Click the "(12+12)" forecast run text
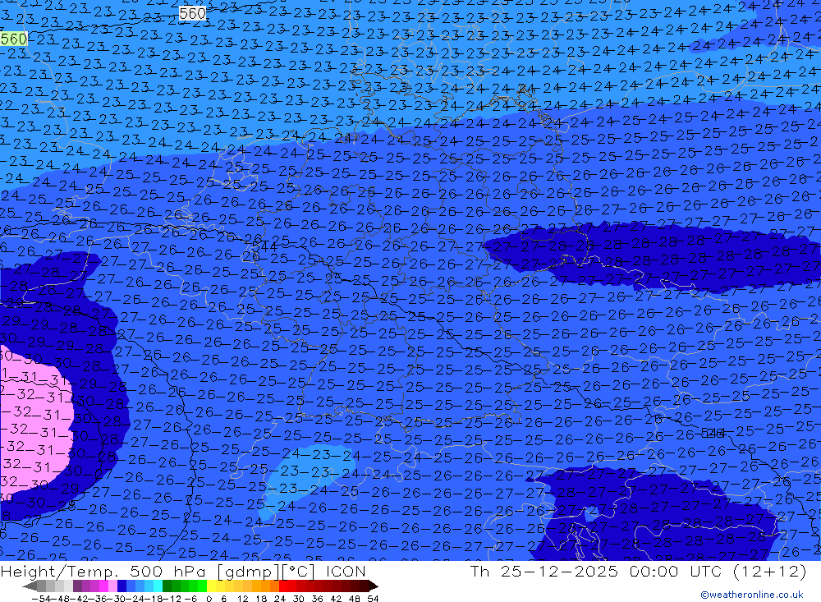The width and height of the screenshot is (821, 602). pos(770,571)
